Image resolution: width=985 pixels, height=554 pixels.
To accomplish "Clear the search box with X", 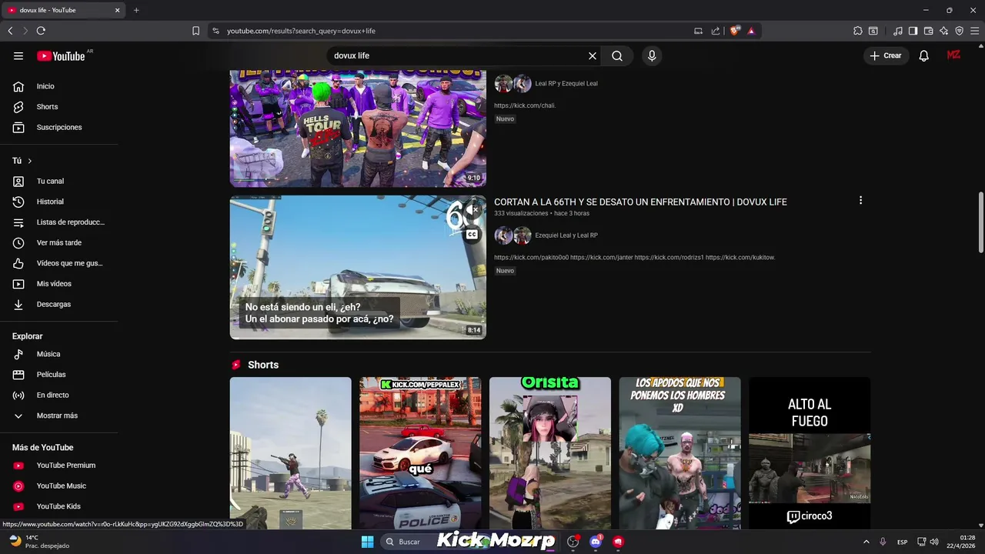I will click(x=593, y=55).
